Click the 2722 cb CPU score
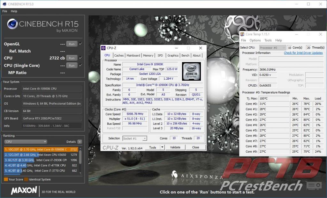327x198 pixels. click(57, 58)
